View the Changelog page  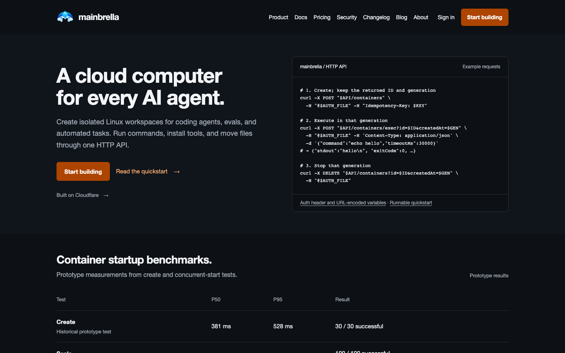(376, 17)
